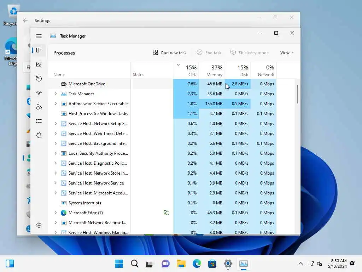This screenshot has width=362, height=272.
Task: Click the process list vertical scrollbar thumb
Action: [298, 94]
